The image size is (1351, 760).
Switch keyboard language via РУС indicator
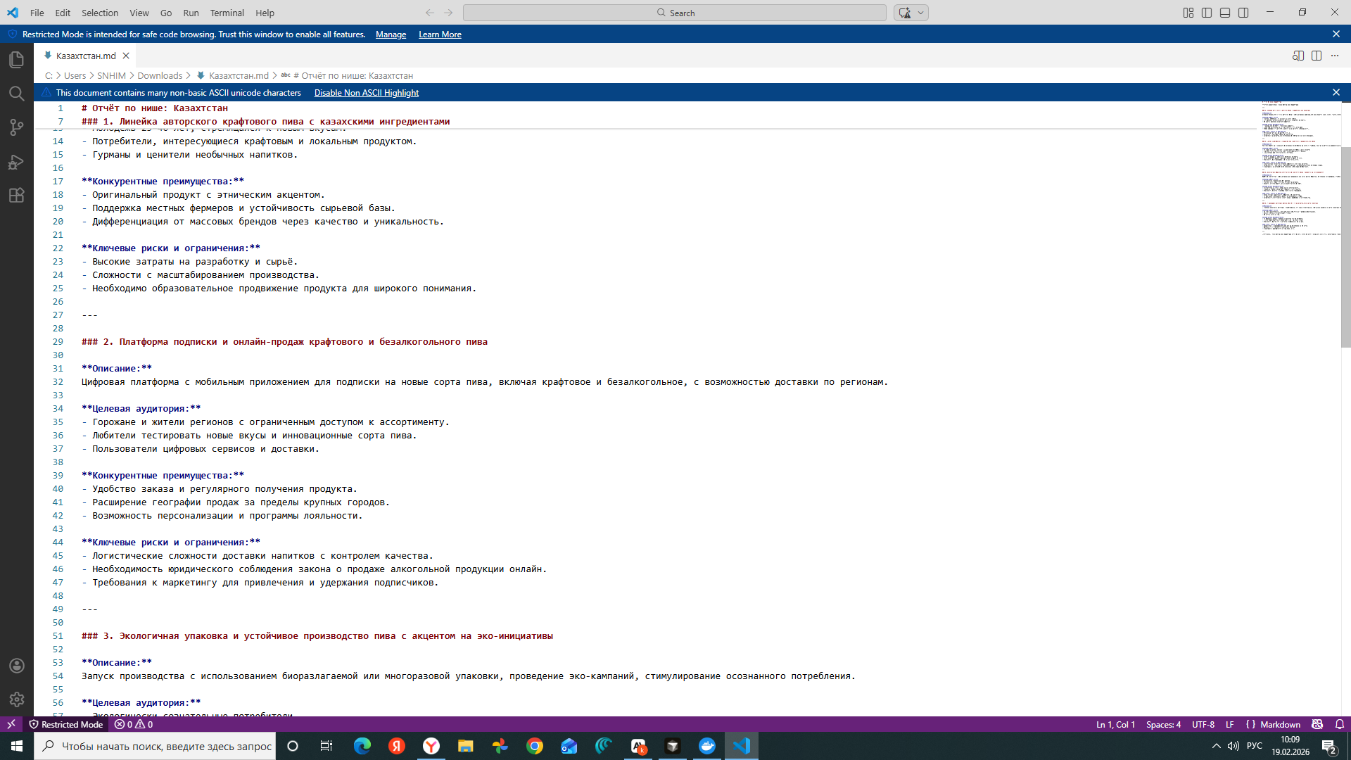[1254, 746]
